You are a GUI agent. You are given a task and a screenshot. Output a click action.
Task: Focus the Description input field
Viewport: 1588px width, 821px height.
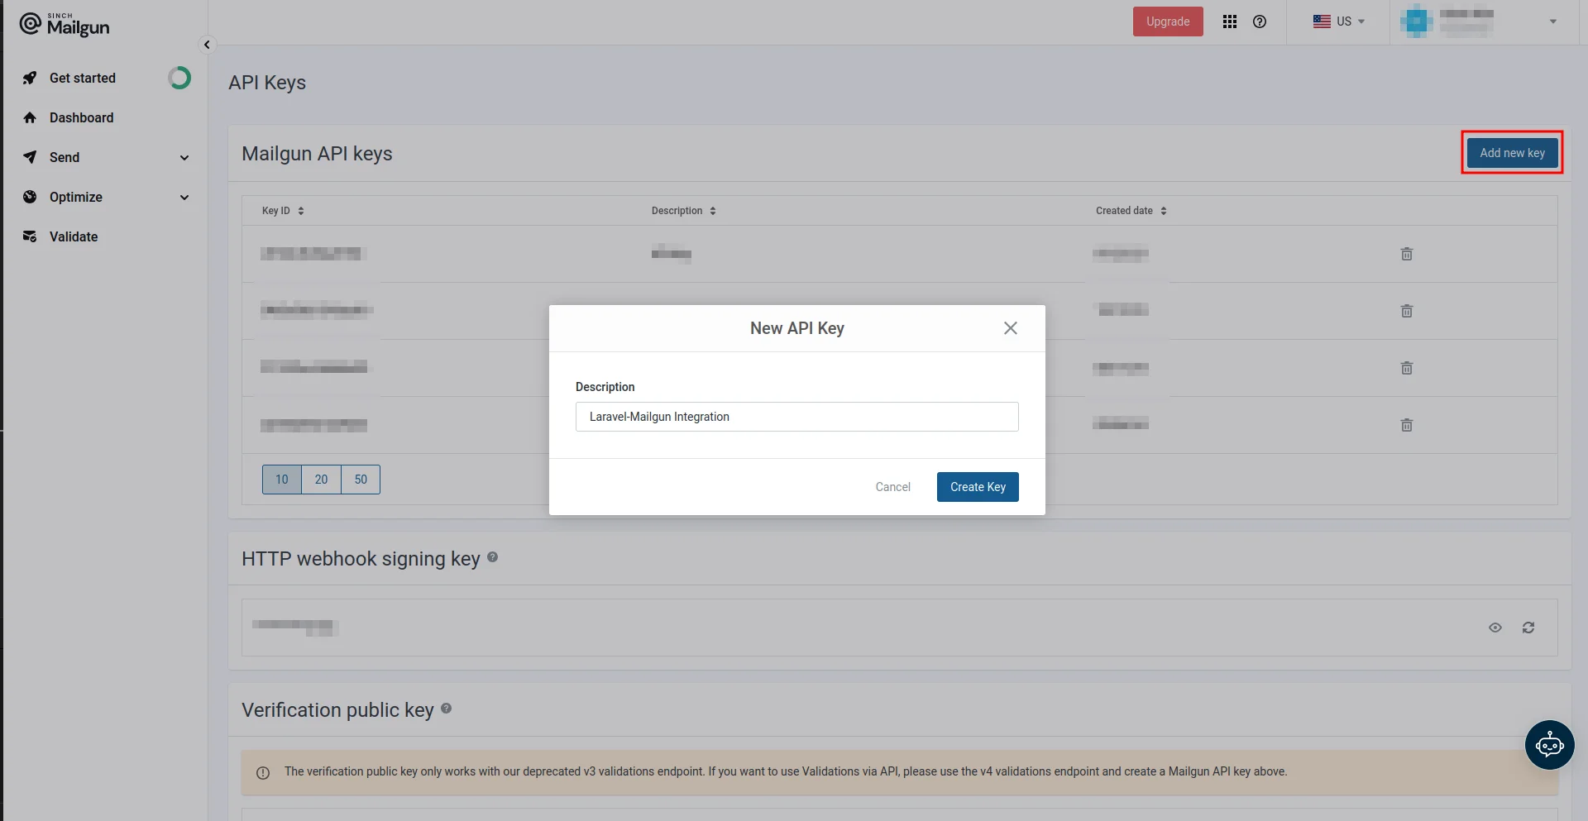click(797, 417)
